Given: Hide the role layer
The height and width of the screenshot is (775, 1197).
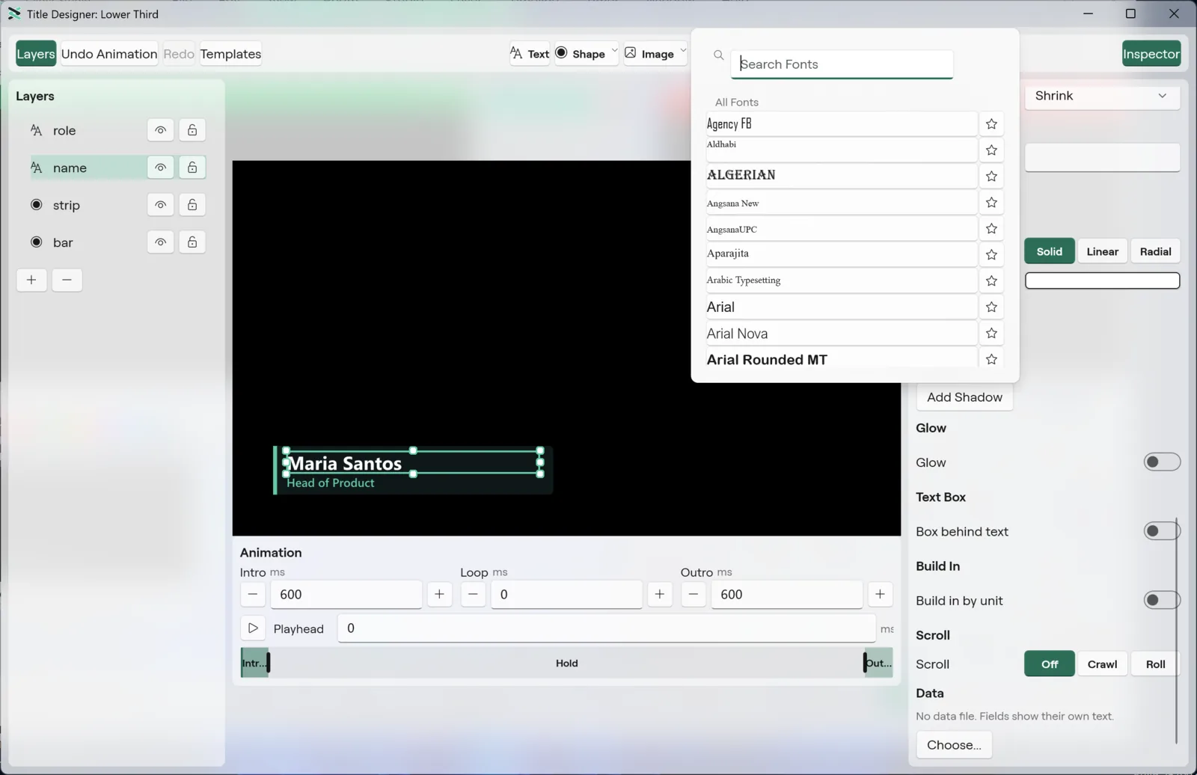Looking at the screenshot, I should click(x=160, y=130).
